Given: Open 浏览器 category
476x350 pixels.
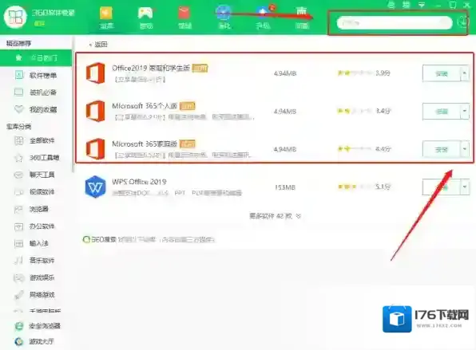Looking at the screenshot, I should pyautogui.click(x=31, y=209).
